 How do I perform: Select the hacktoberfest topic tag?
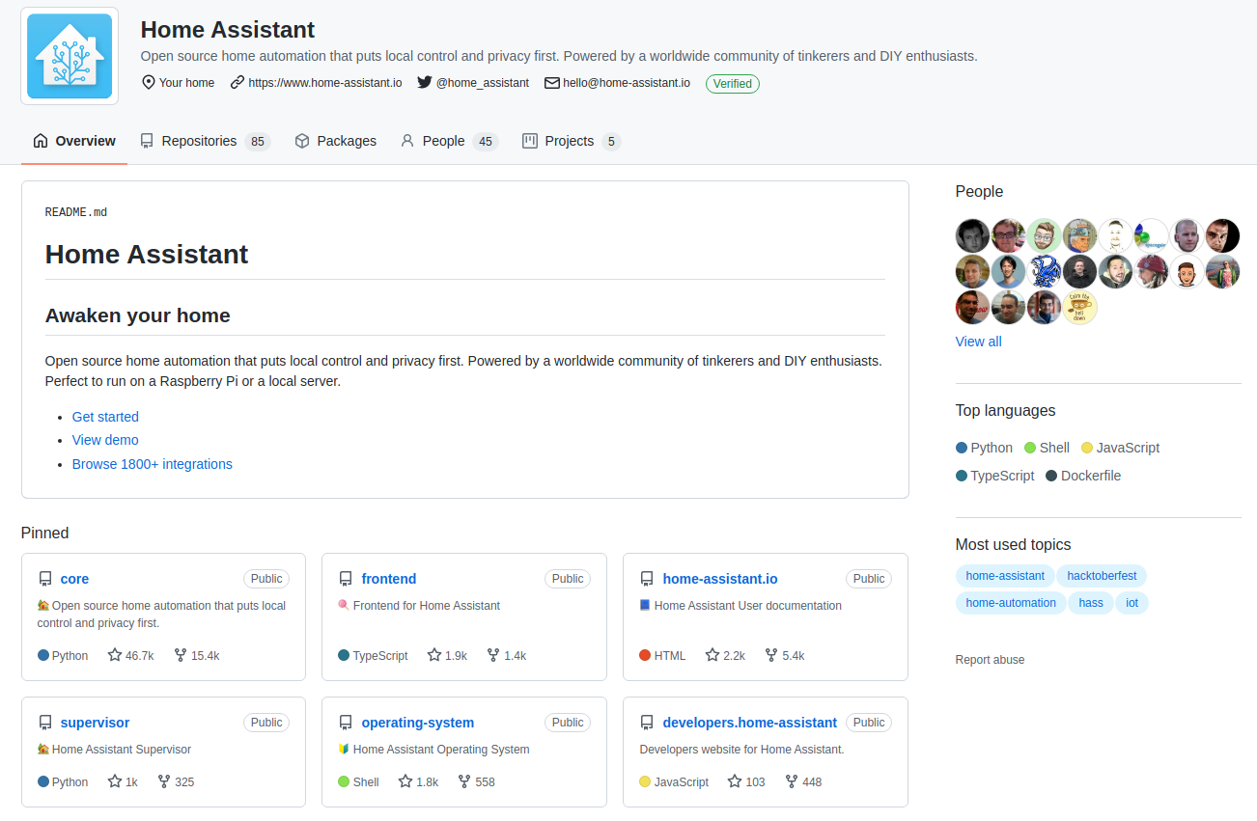point(1102,576)
